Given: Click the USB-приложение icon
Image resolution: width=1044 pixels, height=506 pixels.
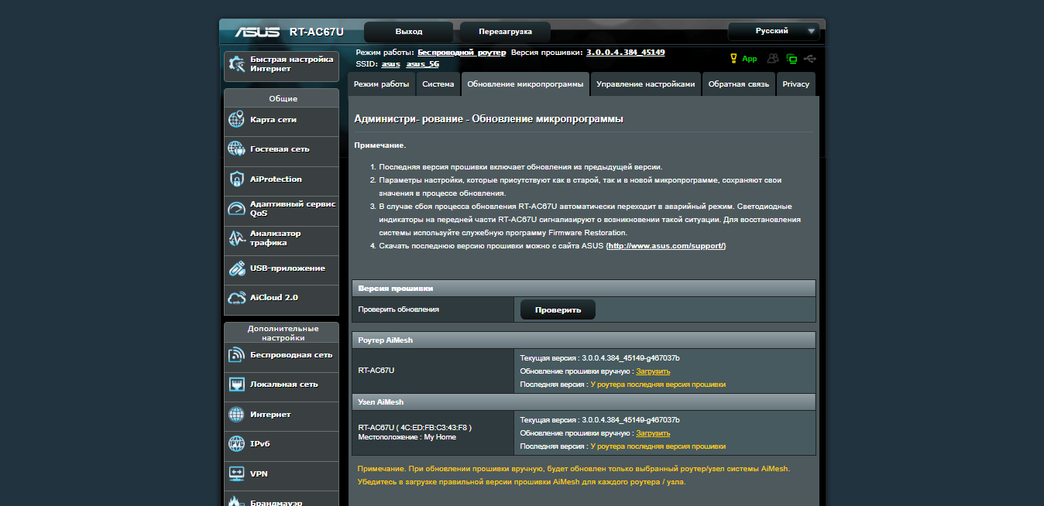Looking at the screenshot, I should point(237,268).
